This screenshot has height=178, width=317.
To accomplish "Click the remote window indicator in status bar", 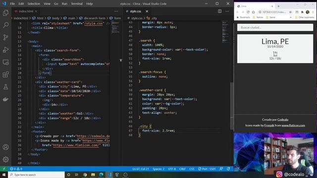I will coord(4,169).
